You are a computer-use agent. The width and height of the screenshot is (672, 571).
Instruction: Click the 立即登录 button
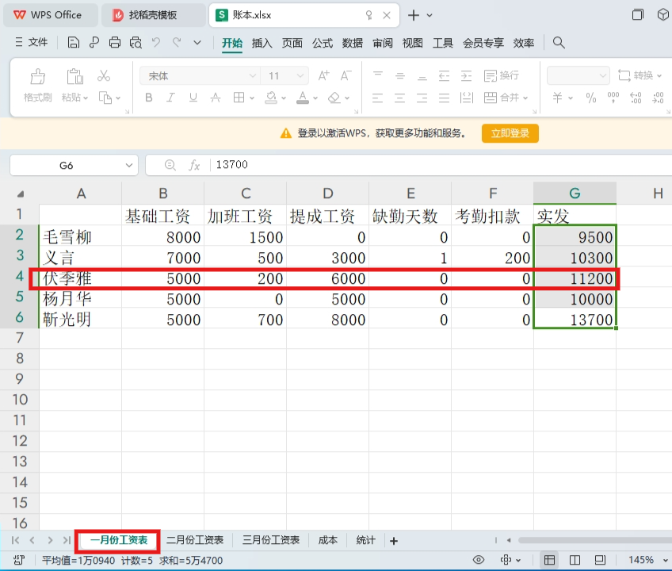pyautogui.click(x=510, y=133)
